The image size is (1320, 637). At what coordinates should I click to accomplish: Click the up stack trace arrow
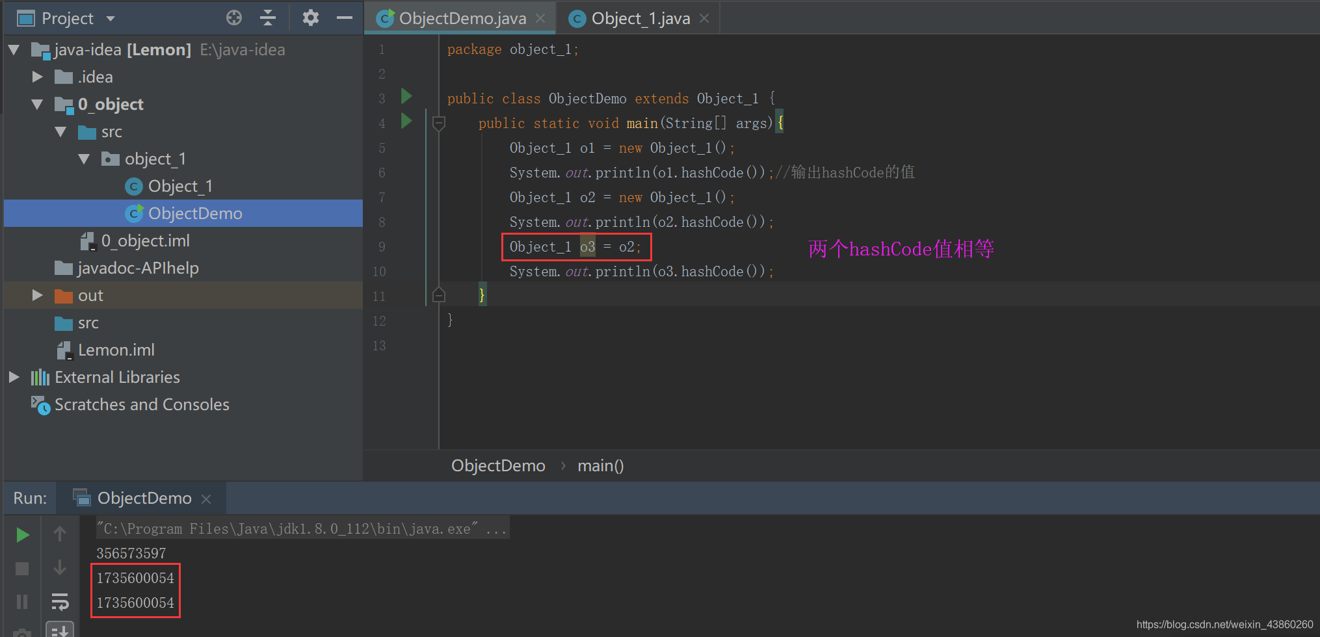coord(60,534)
